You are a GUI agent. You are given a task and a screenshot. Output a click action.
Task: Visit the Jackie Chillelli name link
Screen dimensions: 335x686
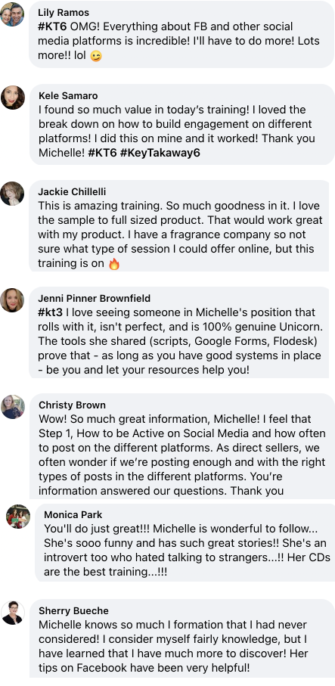tap(72, 191)
